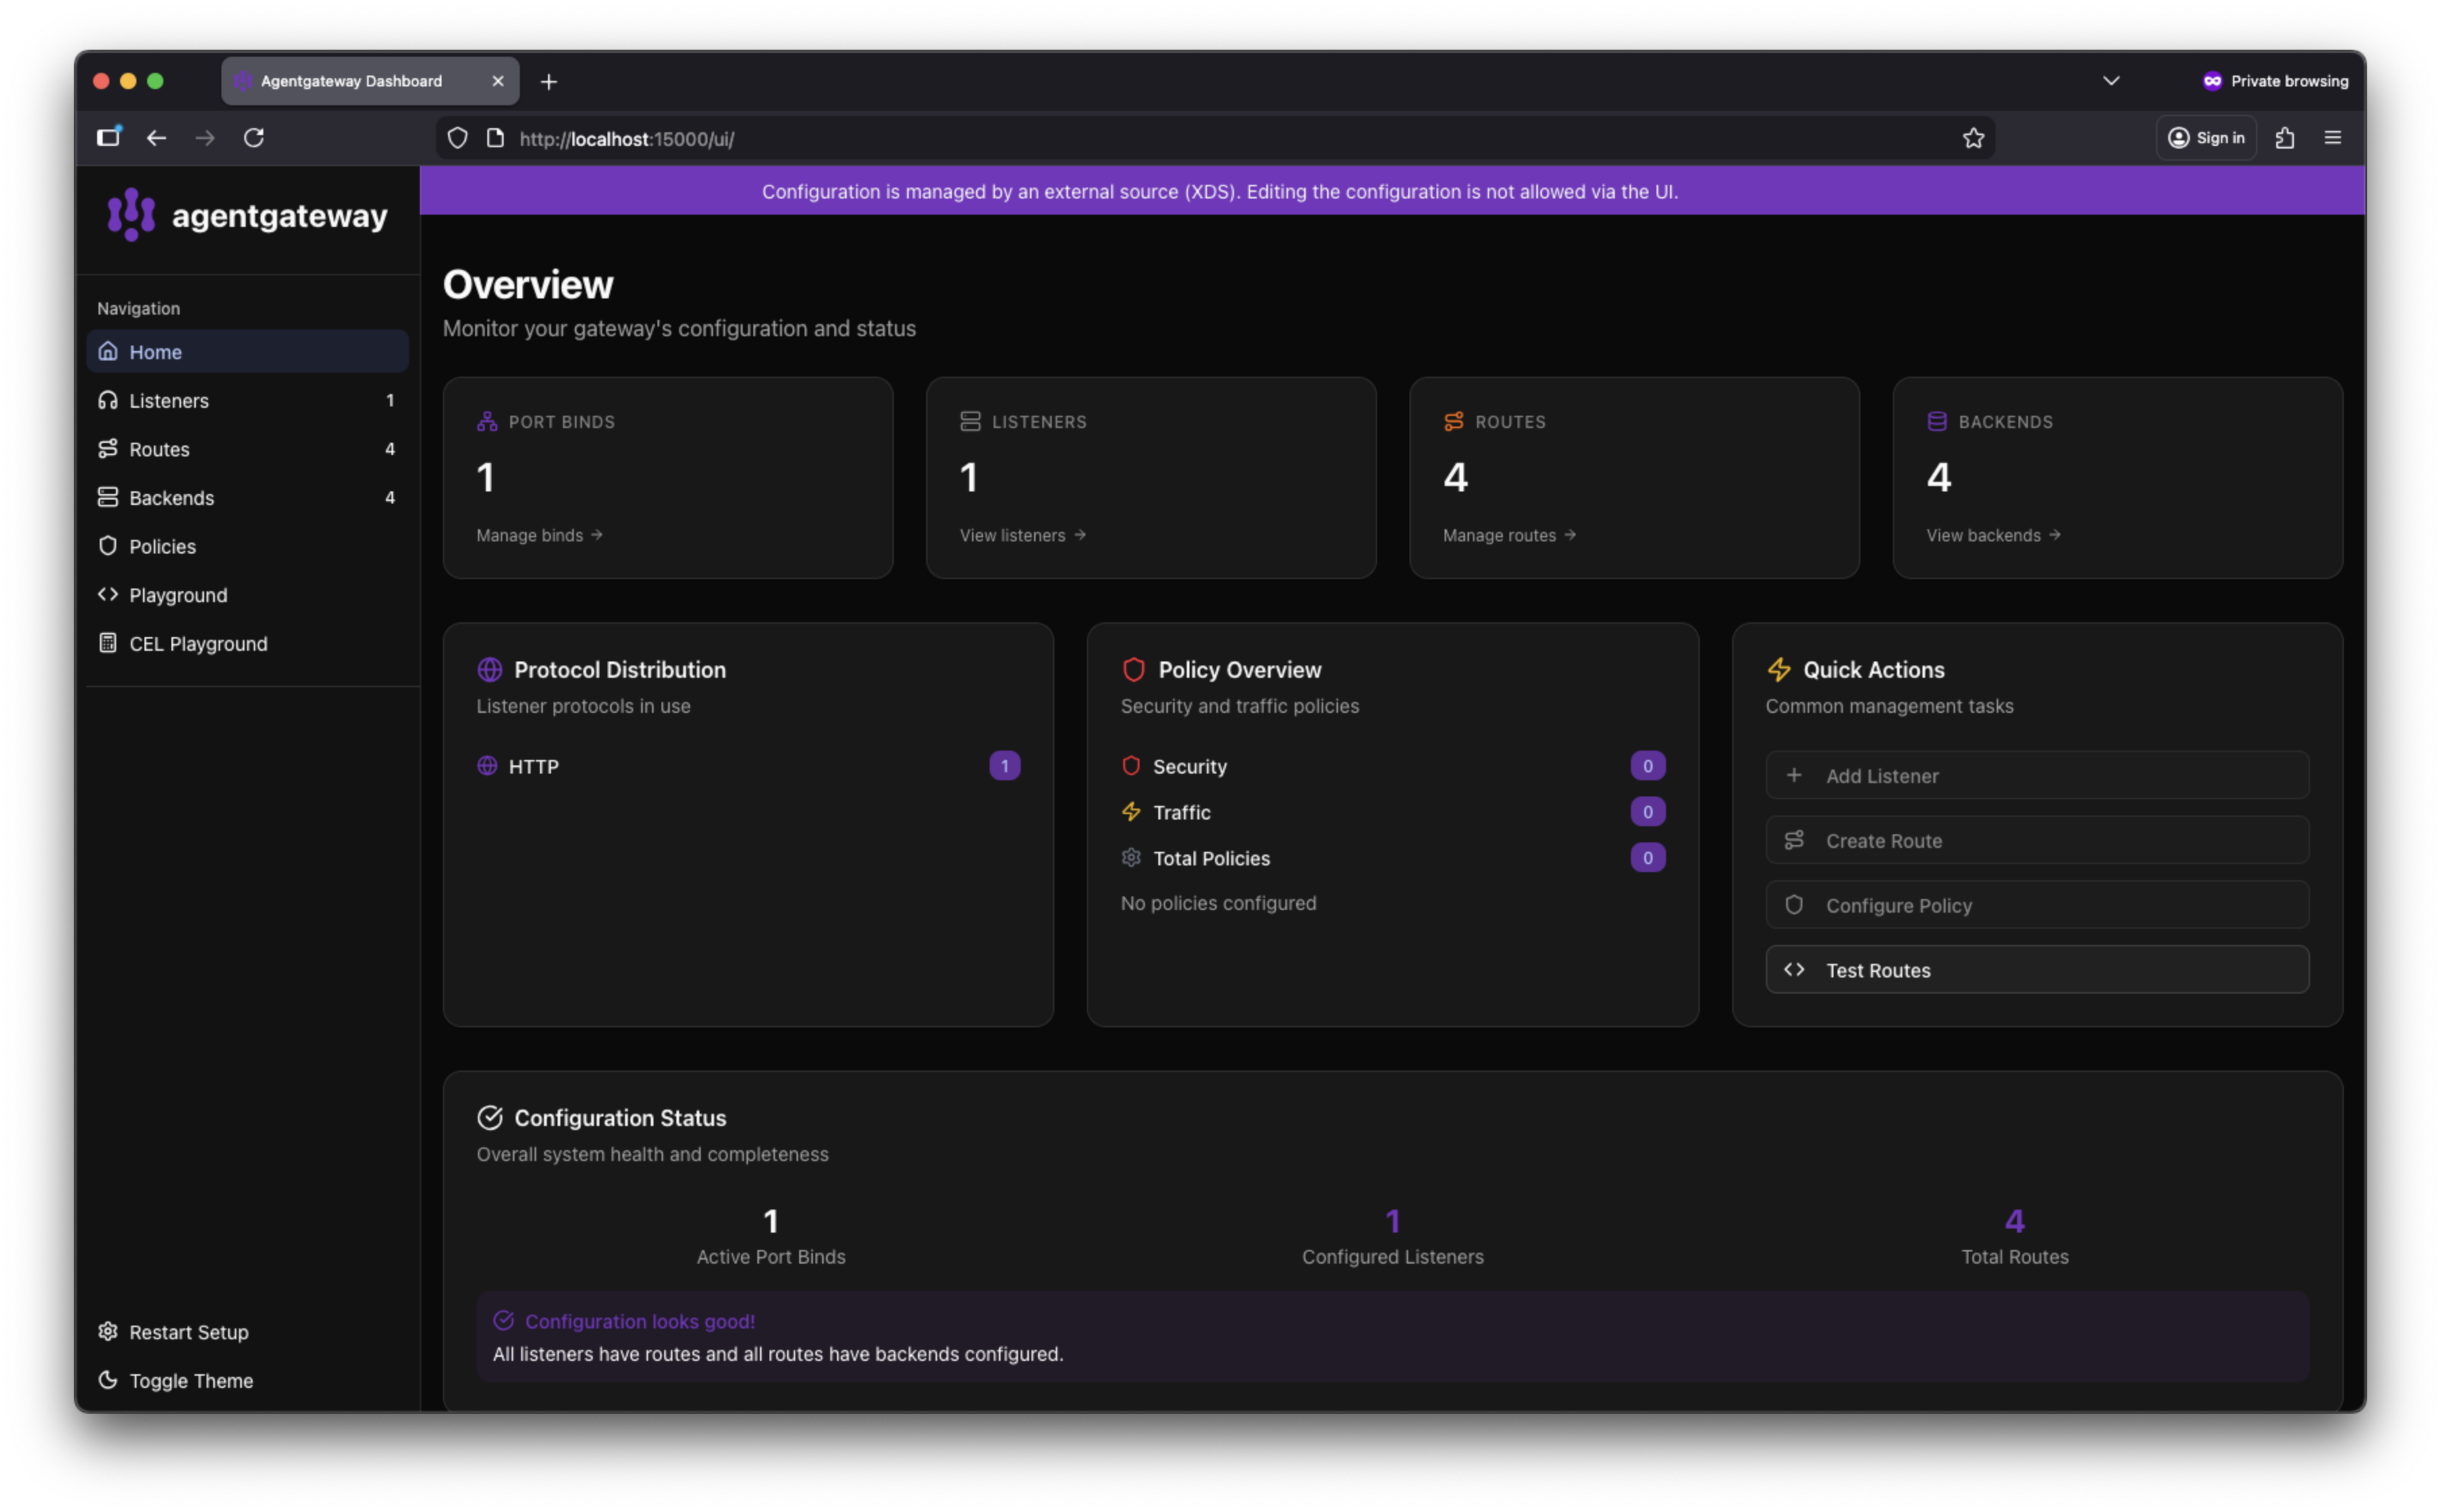2441x1512 pixels.
Task: Click the Test Routes button
Action: (x=2036, y=970)
